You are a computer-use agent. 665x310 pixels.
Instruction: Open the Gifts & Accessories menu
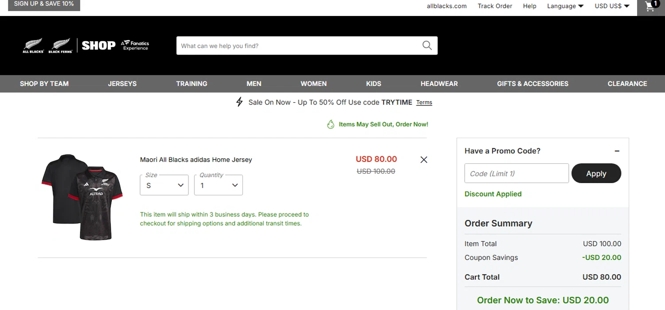point(532,84)
